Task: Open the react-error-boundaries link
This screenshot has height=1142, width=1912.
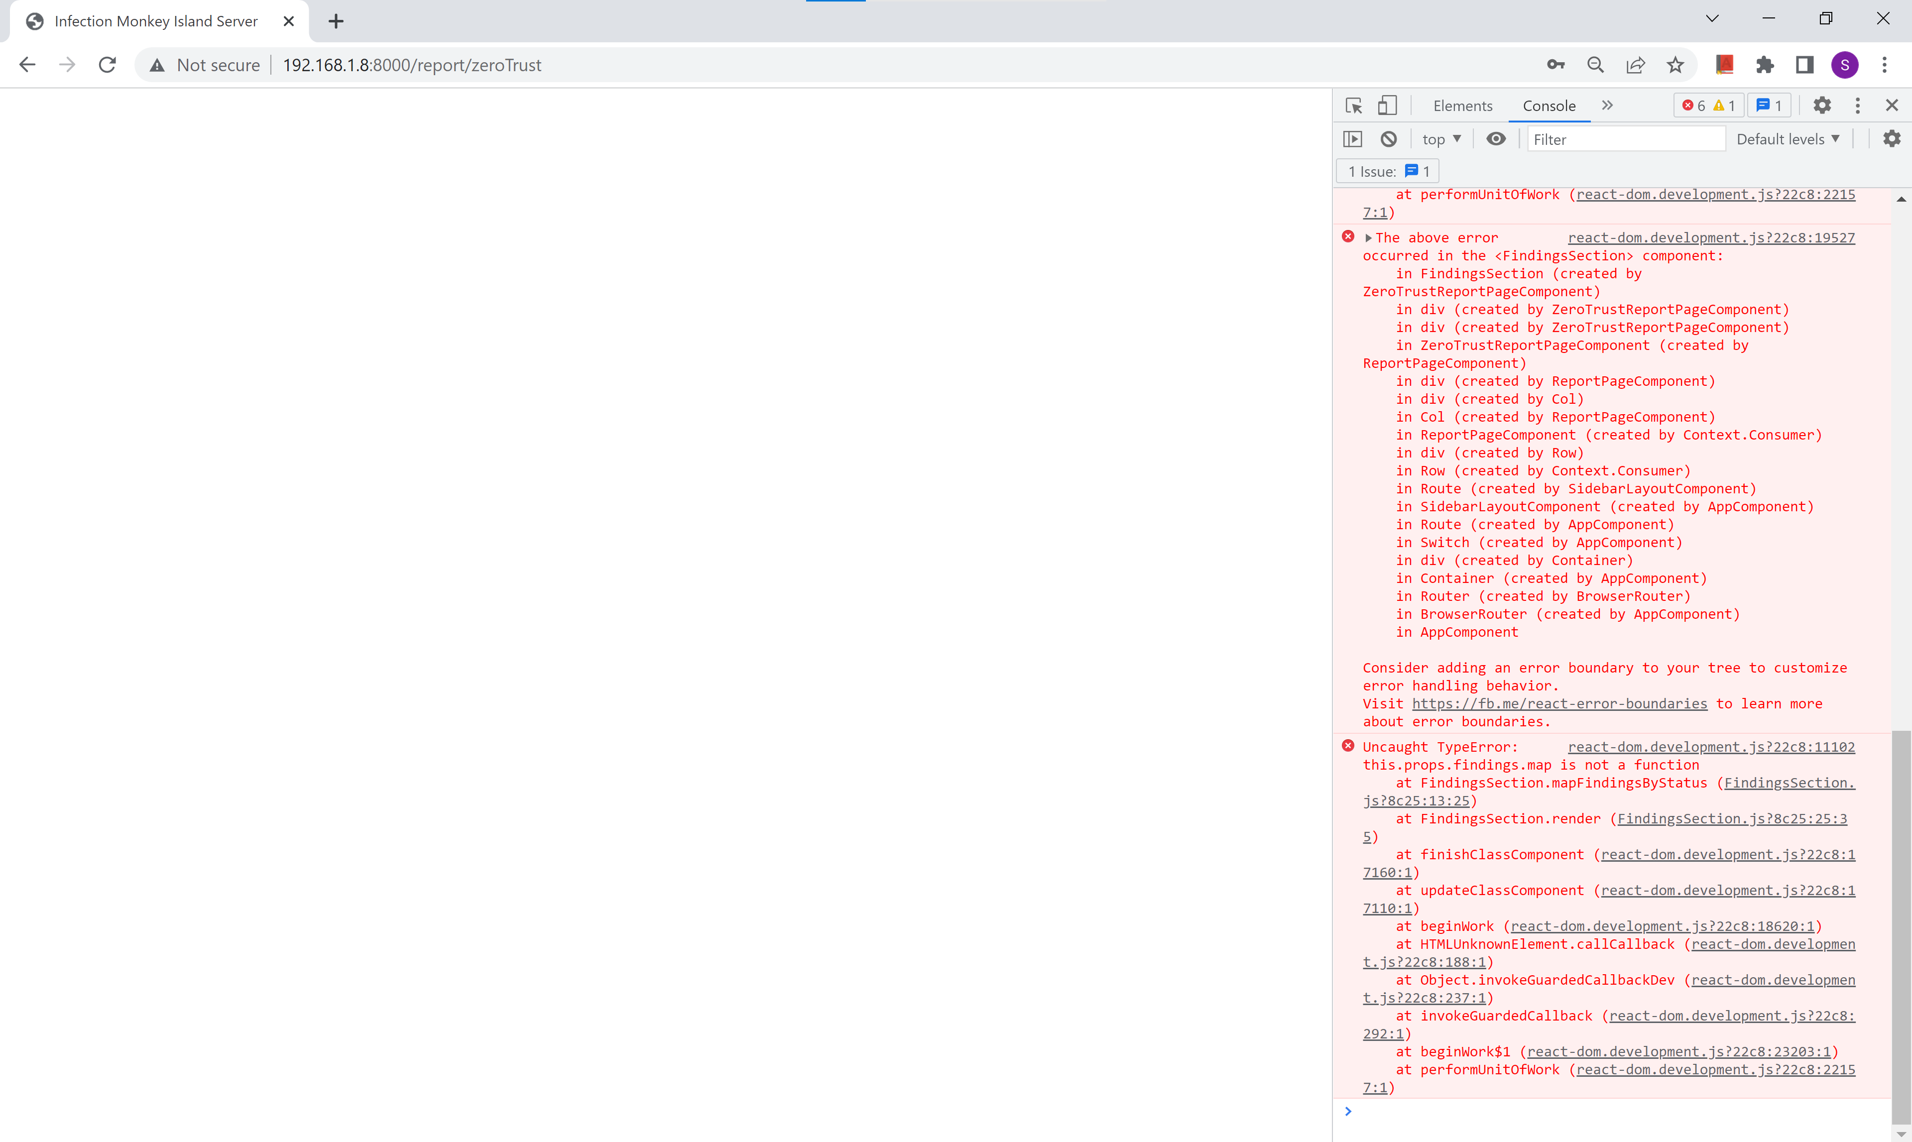Action: coord(1559,703)
